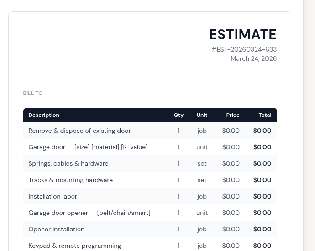Click 'unit' in Garage door opener row
315x251 pixels.
(x=202, y=213)
